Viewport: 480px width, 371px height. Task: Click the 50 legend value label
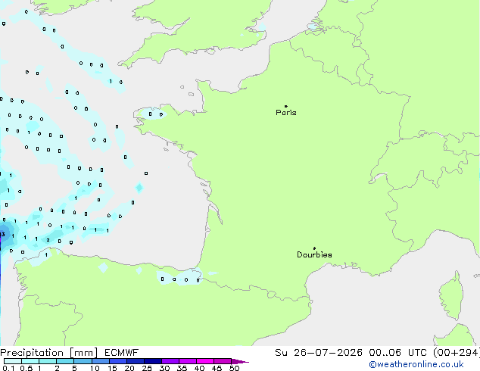[x=234, y=368]
